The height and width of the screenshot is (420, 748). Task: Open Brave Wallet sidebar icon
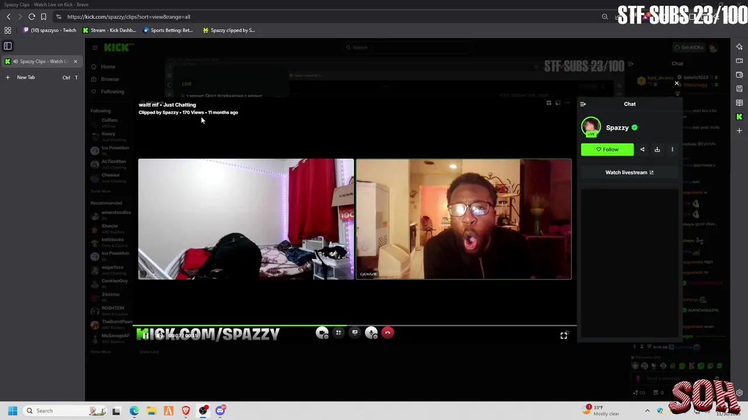point(739,75)
